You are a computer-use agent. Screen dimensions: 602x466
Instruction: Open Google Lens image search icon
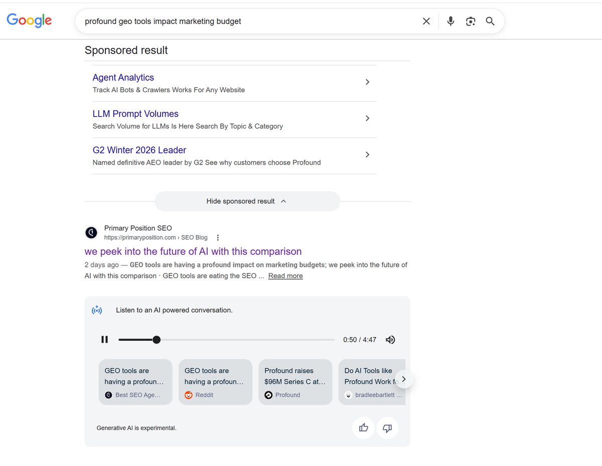pos(470,21)
